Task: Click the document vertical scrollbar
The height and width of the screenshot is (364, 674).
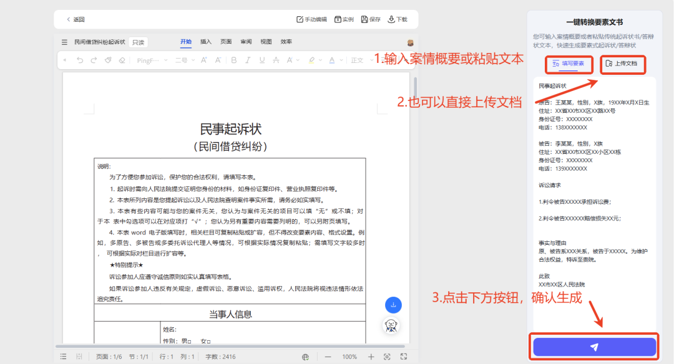Action: tap(415, 88)
